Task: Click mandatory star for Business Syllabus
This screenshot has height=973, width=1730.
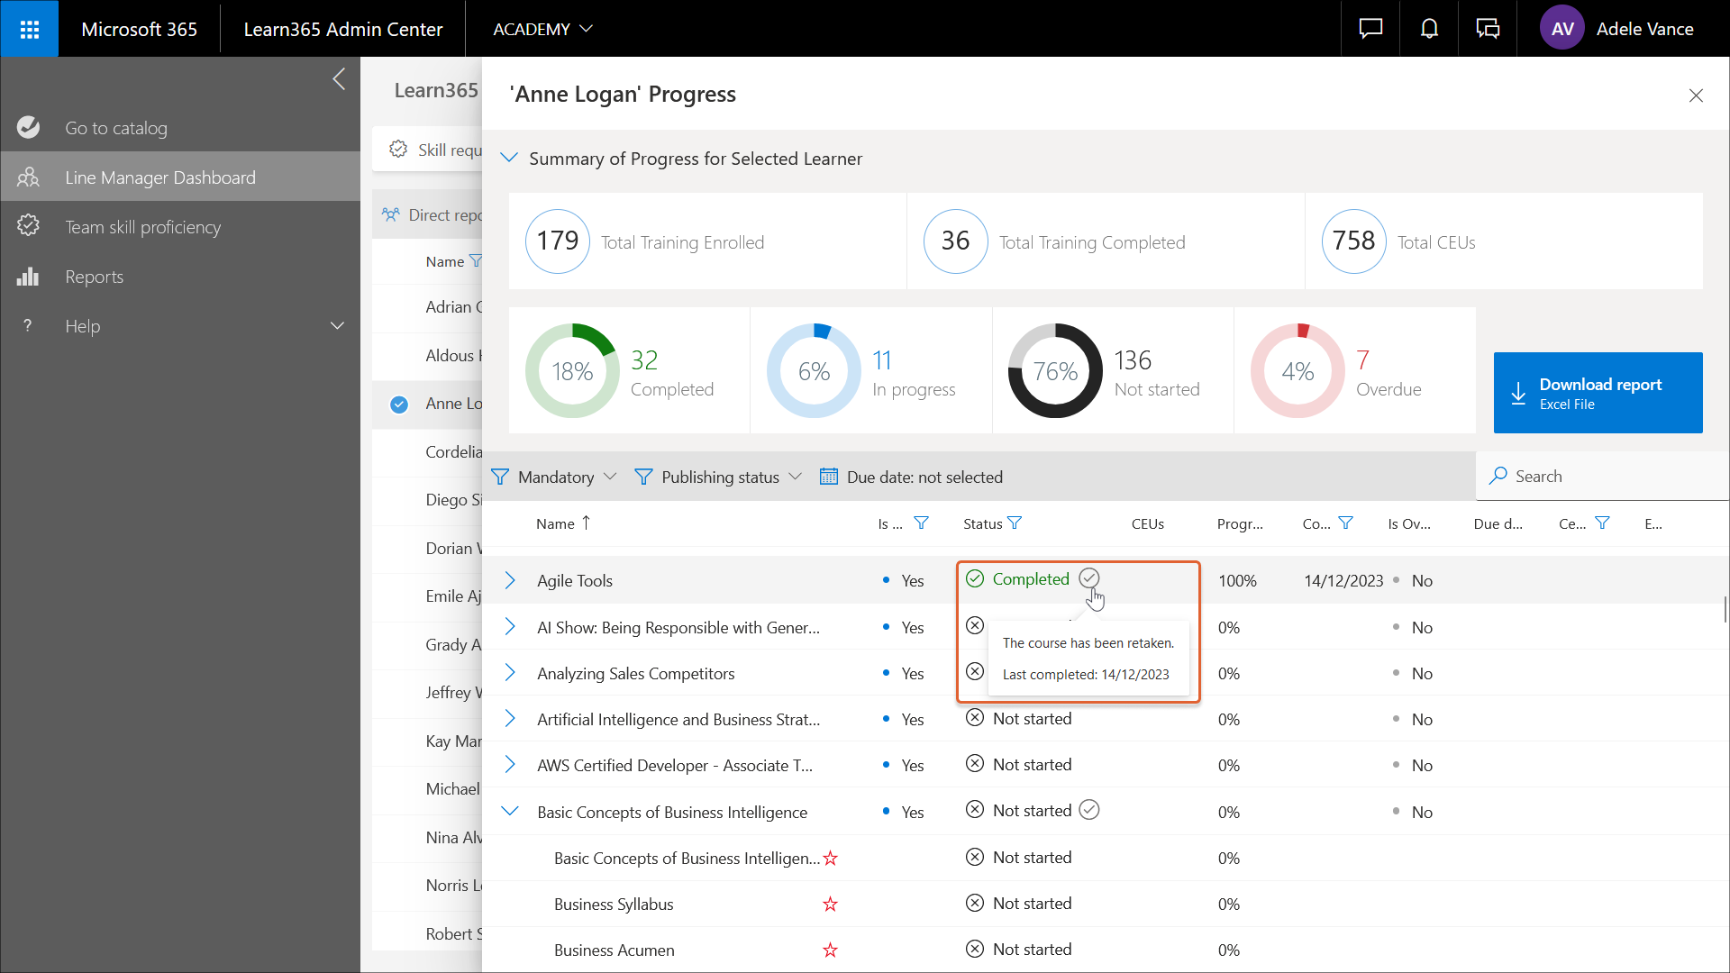Action: click(830, 905)
